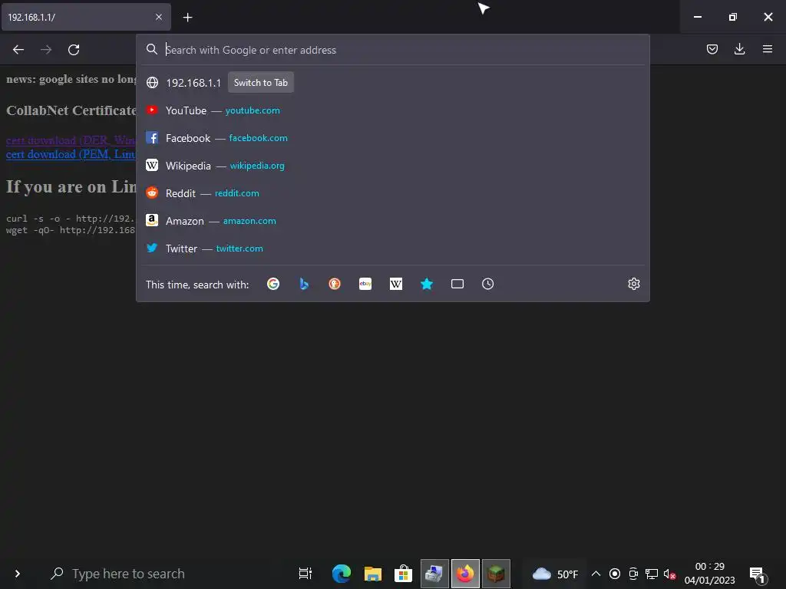Open the notification center icon
The image size is (786, 589).
pyautogui.click(x=758, y=574)
